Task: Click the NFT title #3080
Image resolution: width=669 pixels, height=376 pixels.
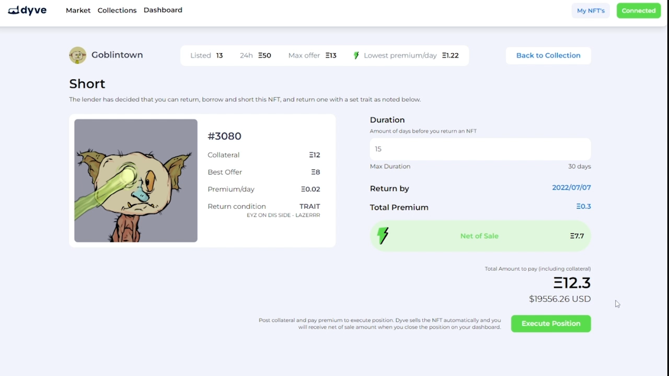Action: tap(224, 136)
